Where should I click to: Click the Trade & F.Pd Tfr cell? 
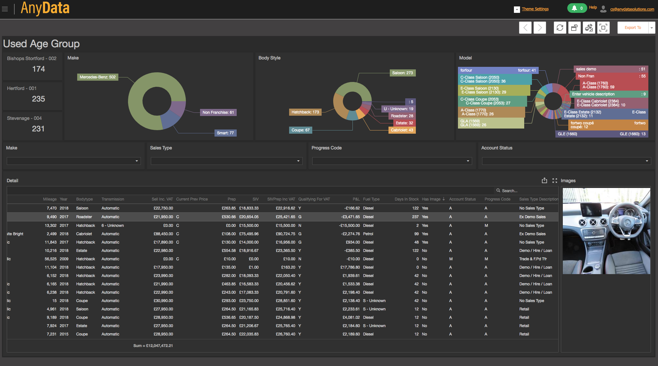[533, 259]
